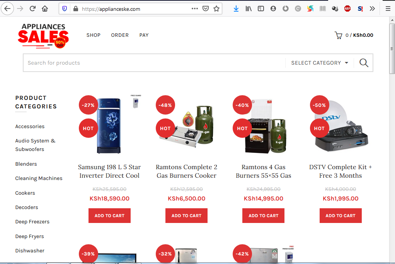Go to the browser home page
Viewport: 395px width, 264px height.
pos(45,9)
